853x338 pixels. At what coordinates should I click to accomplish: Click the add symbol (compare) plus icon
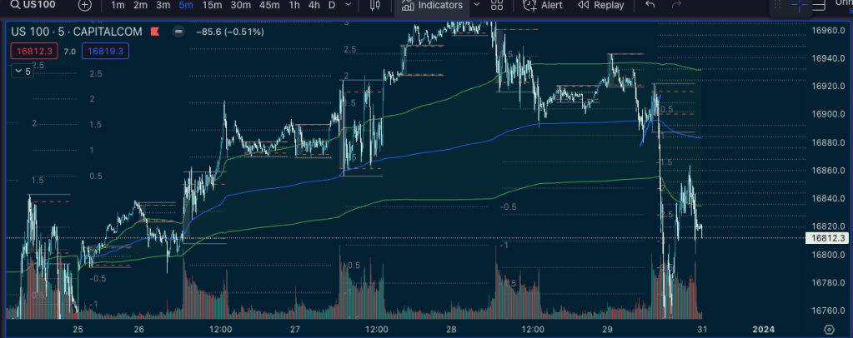(x=85, y=5)
